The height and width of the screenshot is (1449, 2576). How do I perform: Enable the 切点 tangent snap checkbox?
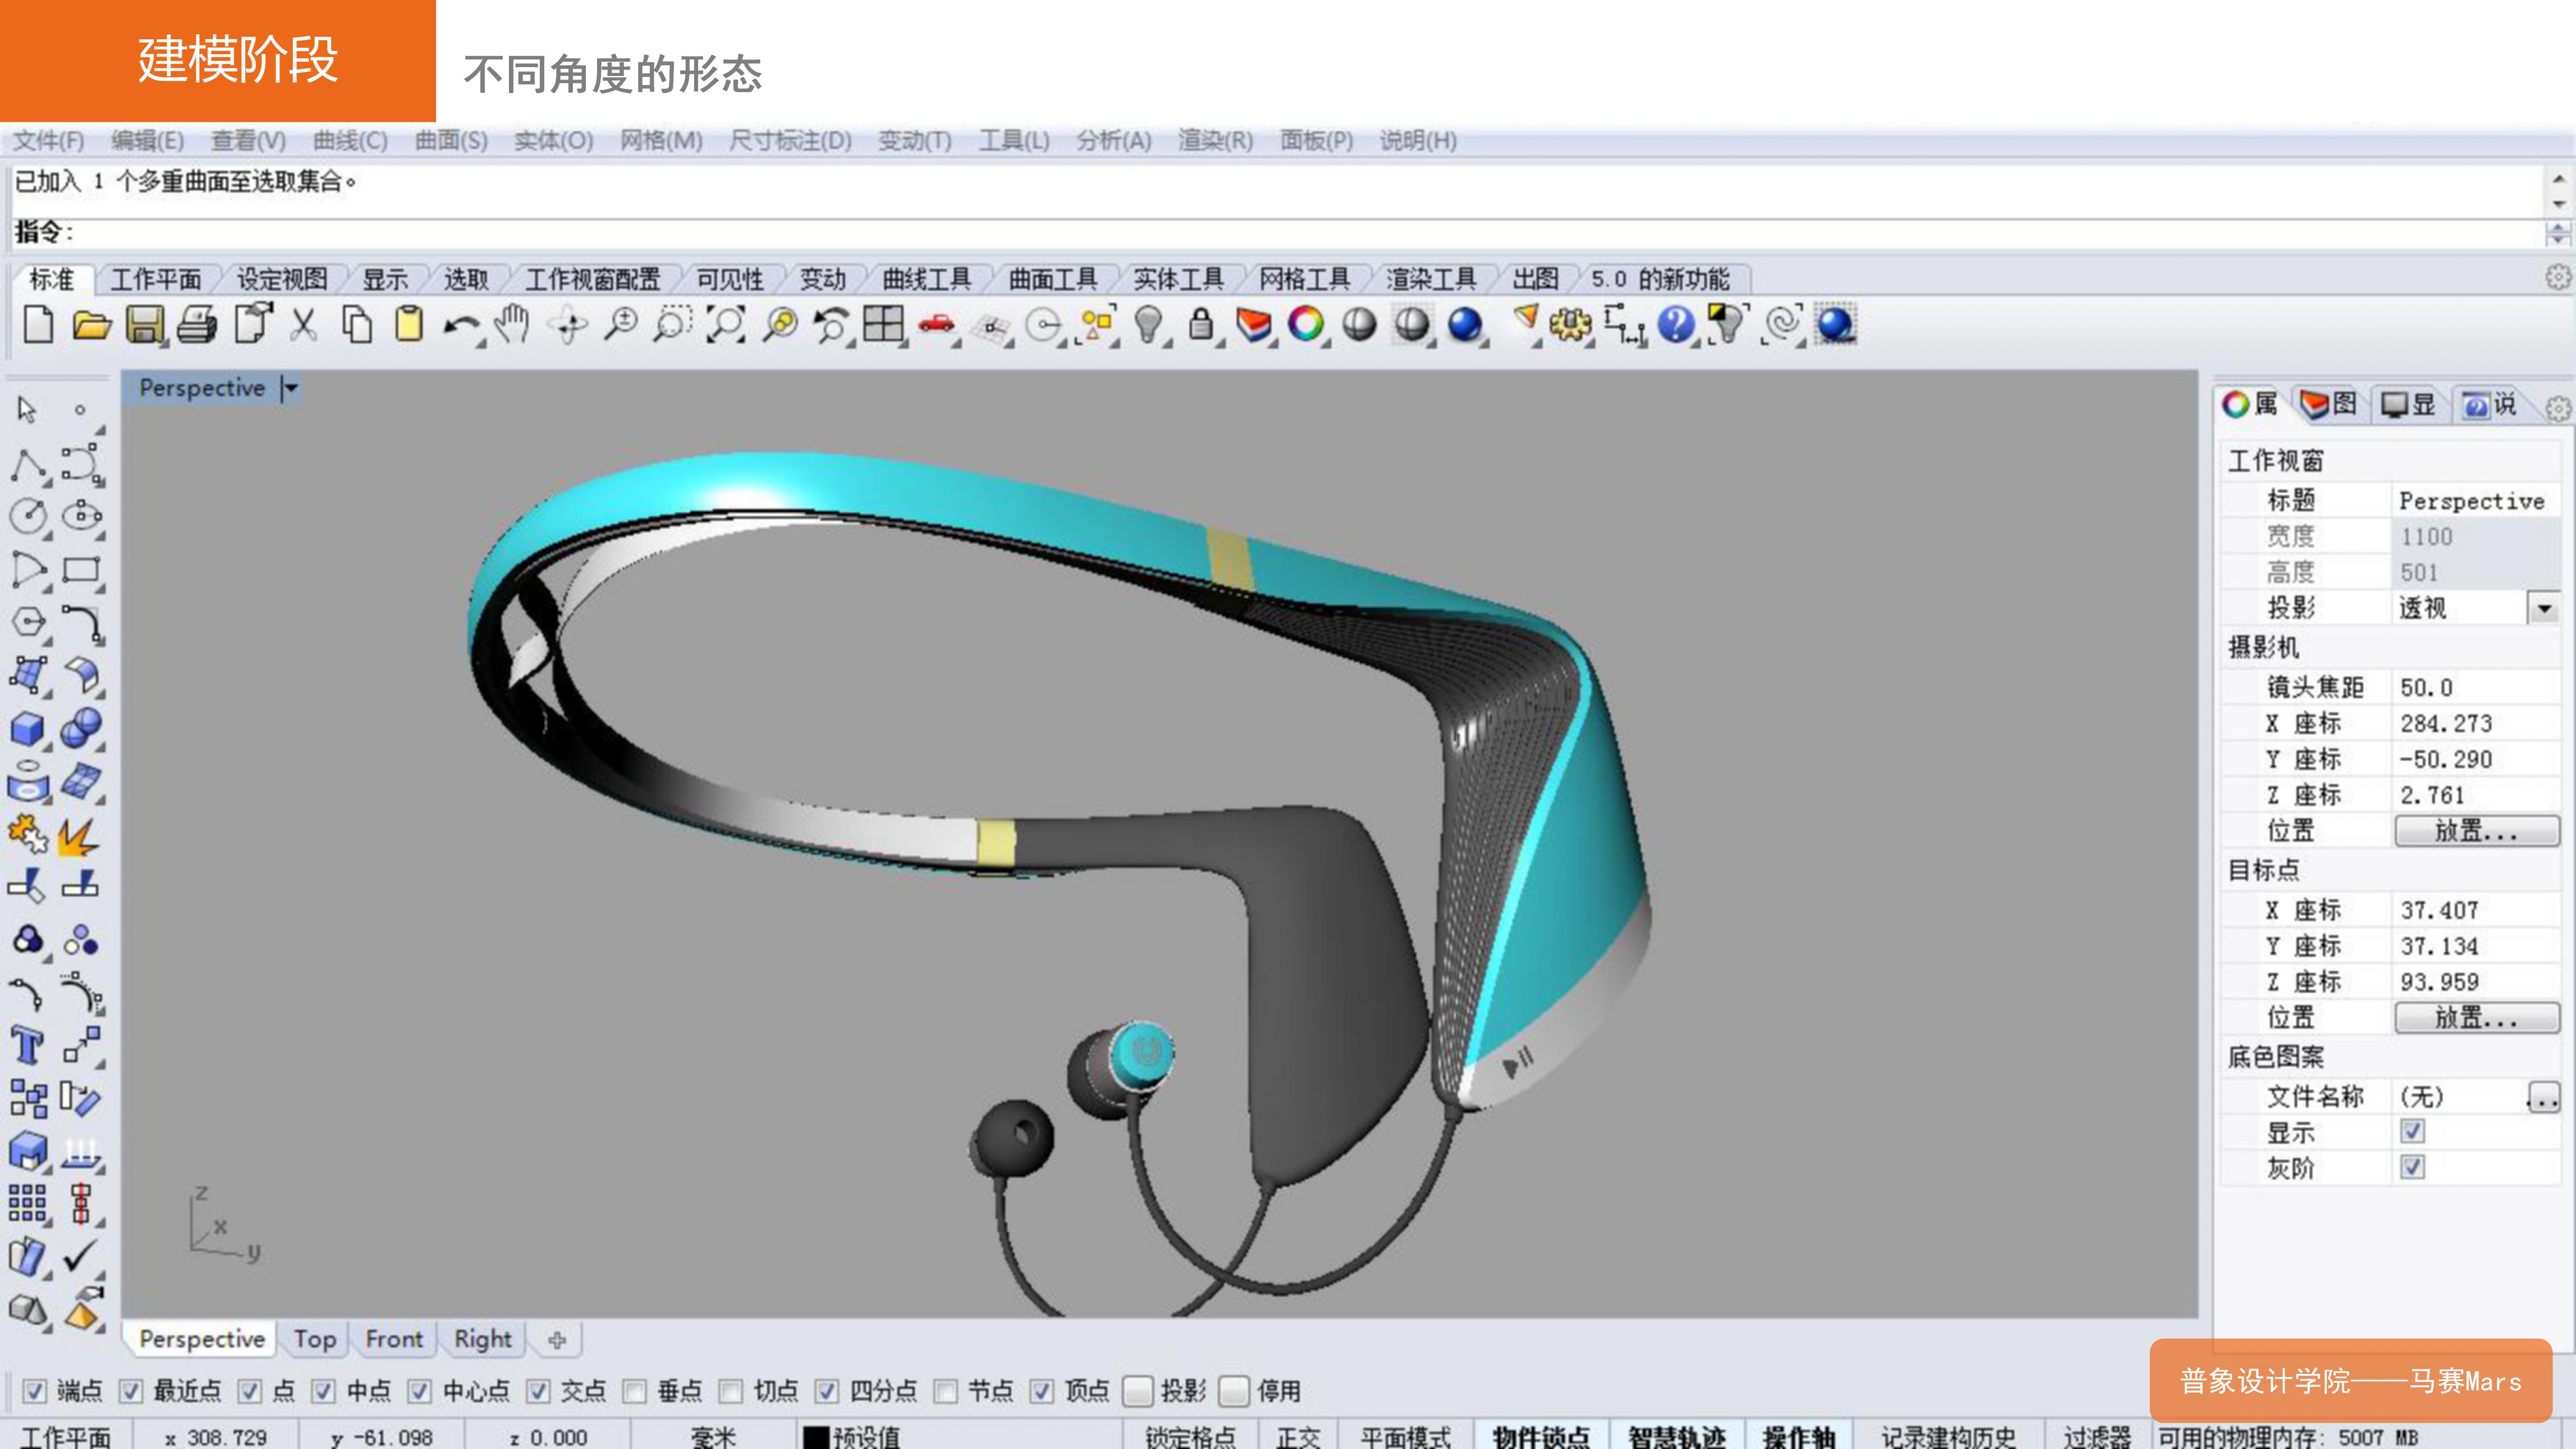tap(731, 1390)
